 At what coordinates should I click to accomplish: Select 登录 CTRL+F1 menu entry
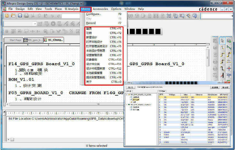(104, 29)
